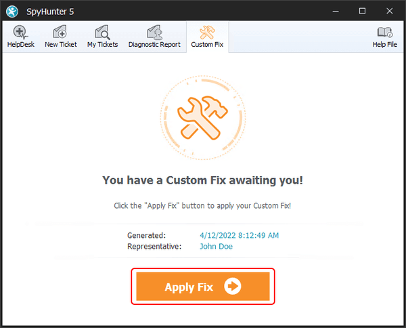The image size is (406, 328).
Task: Switch to the HelpDesk tab label
Action: 20,45
